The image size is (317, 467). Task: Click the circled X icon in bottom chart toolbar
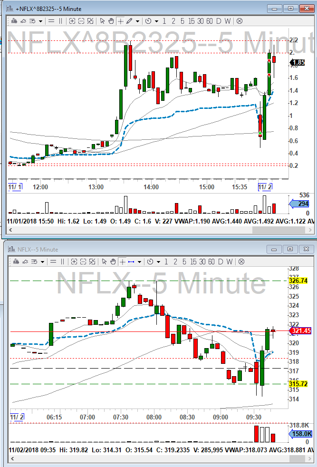241,262
